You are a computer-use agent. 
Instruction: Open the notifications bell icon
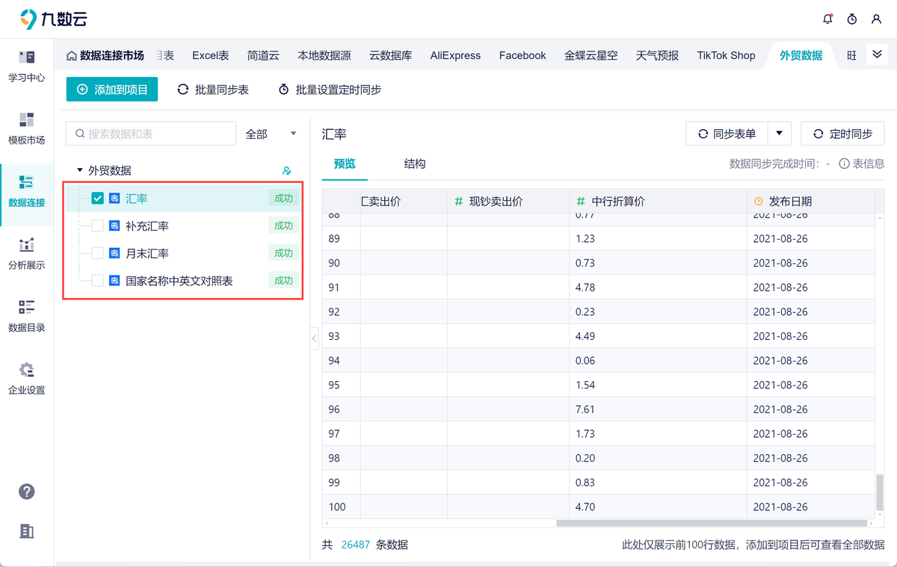pyautogui.click(x=827, y=19)
